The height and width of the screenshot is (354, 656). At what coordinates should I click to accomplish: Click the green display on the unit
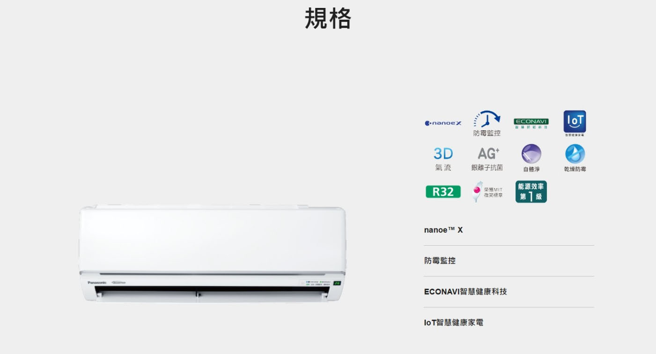337,283
